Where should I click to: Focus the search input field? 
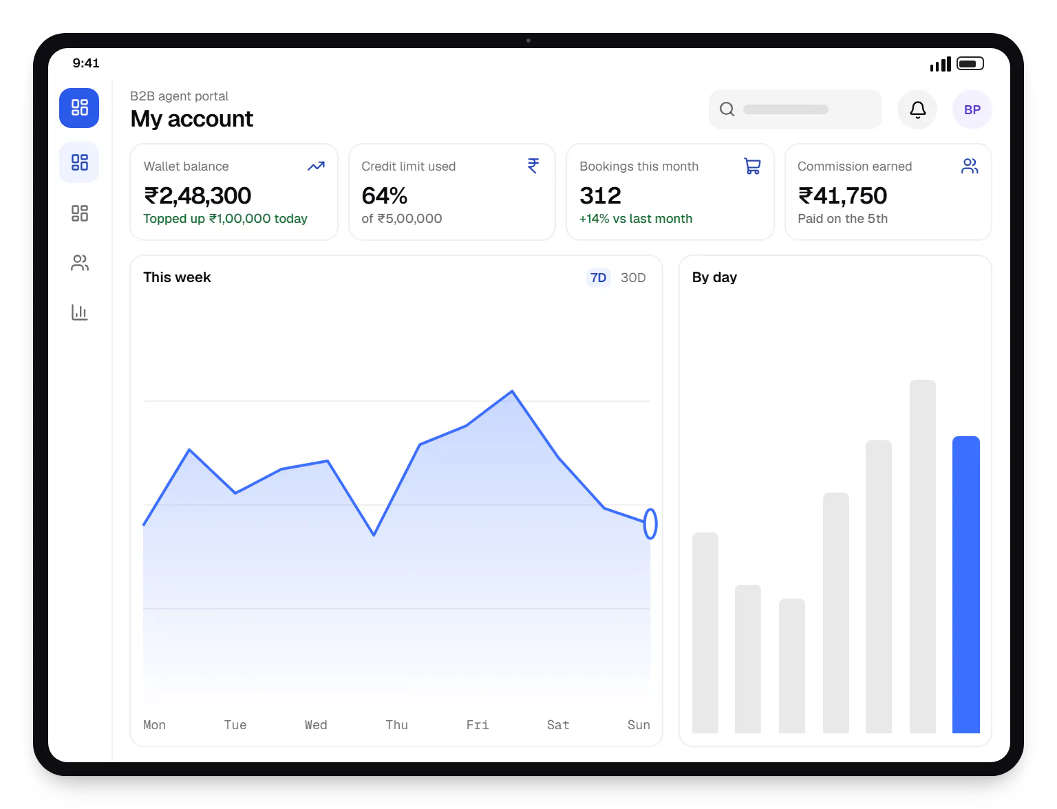click(x=796, y=109)
